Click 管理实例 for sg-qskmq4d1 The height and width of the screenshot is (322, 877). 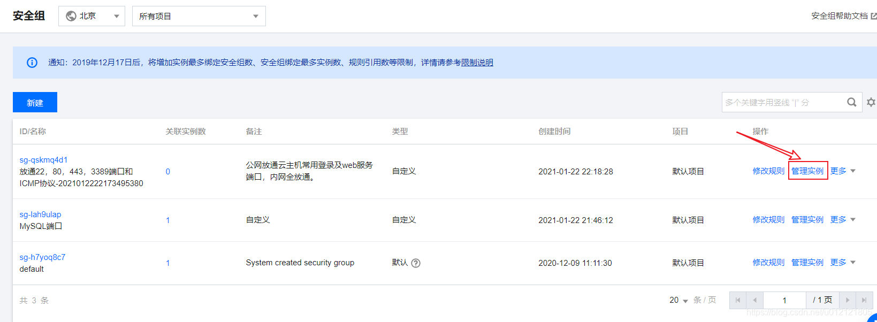(807, 171)
